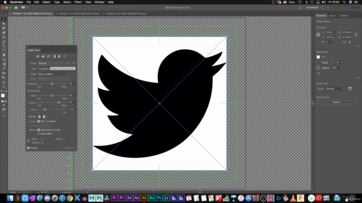This screenshot has height=203, width=362.
Task: Open the Mode dropdown showing Black and White
Action: pos(54,74)
